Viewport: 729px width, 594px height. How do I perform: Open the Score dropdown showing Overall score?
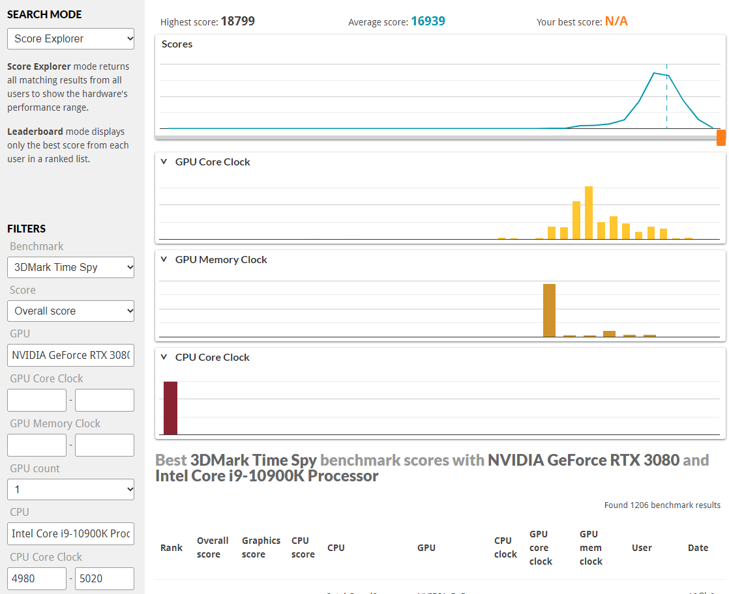coord(70,311)
